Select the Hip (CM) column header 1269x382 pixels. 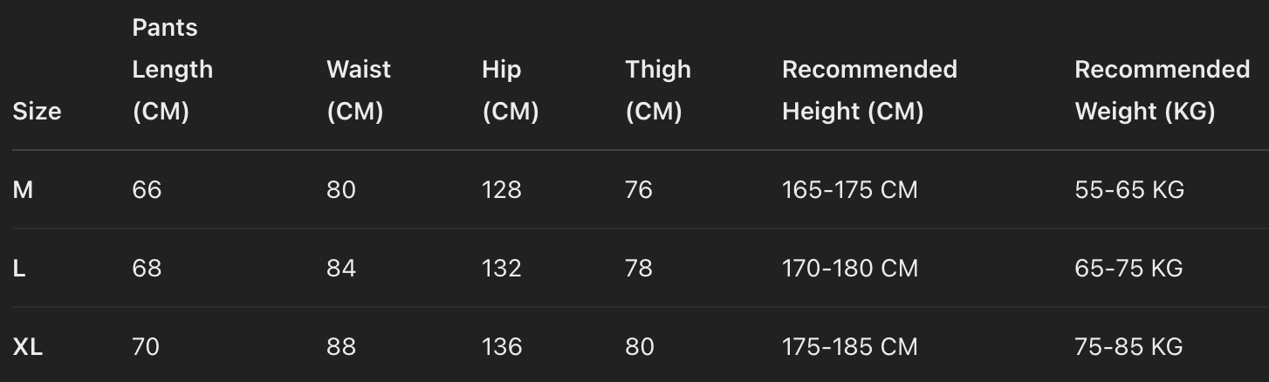pyautogui.click(x=510, y=91)
